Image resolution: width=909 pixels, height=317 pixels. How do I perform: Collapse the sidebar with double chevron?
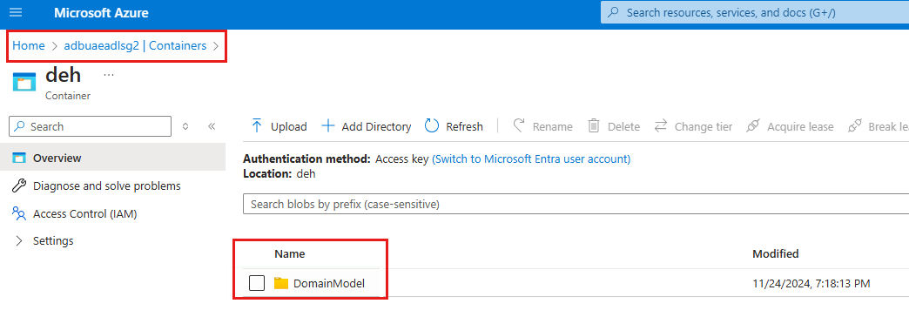[x=212, y=126]
